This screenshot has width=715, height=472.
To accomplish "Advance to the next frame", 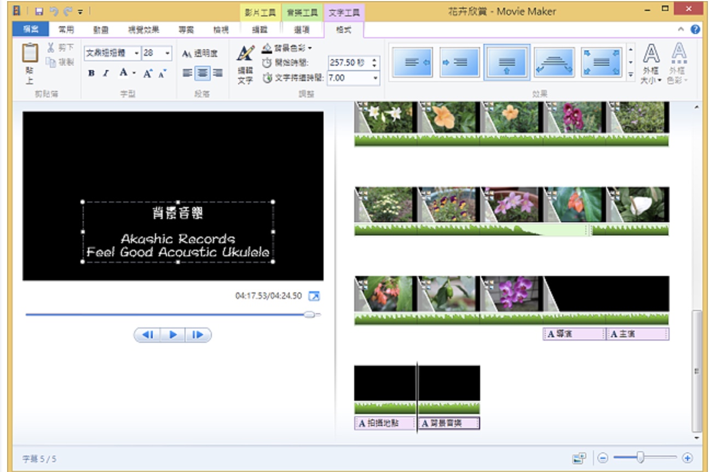I will [198, 335].
